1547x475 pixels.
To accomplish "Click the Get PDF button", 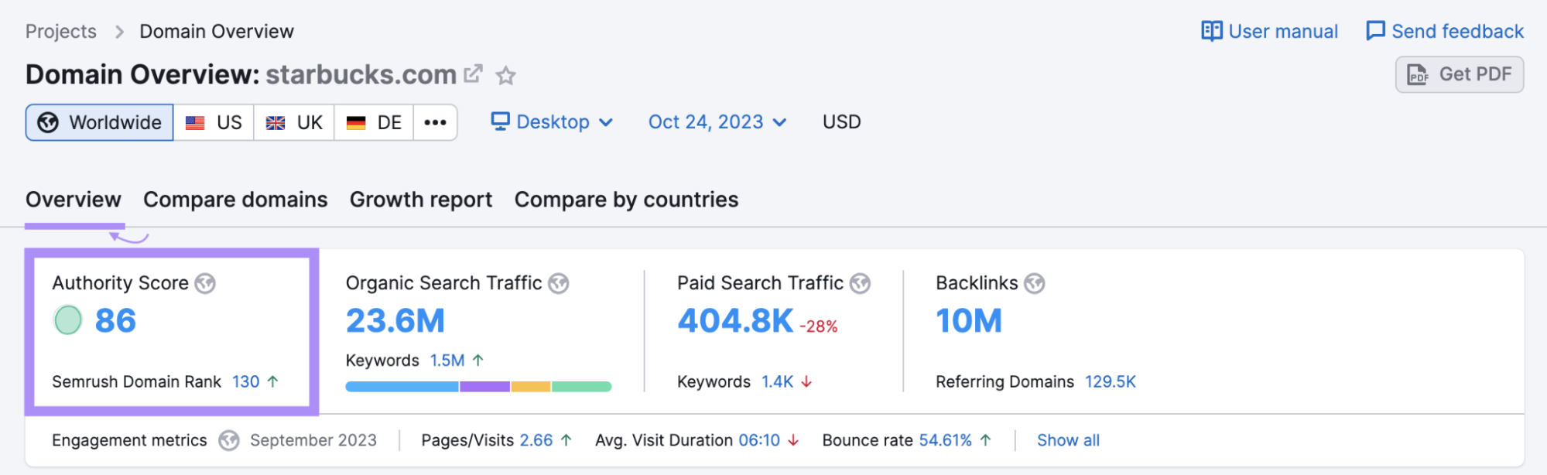I will click(1460, 74).
